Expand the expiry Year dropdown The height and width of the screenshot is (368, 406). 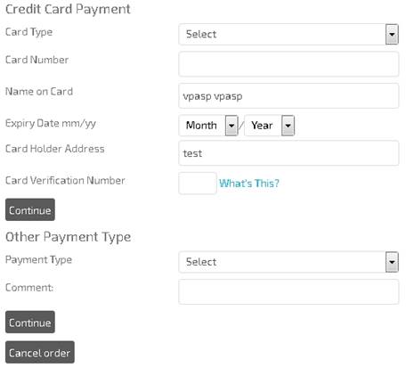point(270,126)
